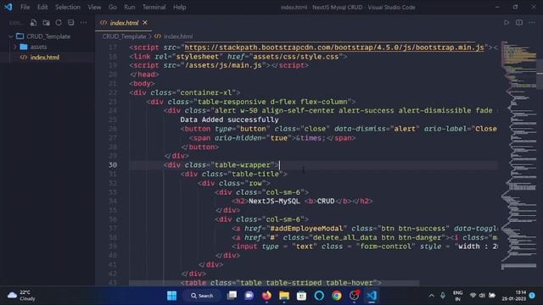Click the VS Code logo in title bar
The image size is (543, 305).
click(x=8, y=7)
